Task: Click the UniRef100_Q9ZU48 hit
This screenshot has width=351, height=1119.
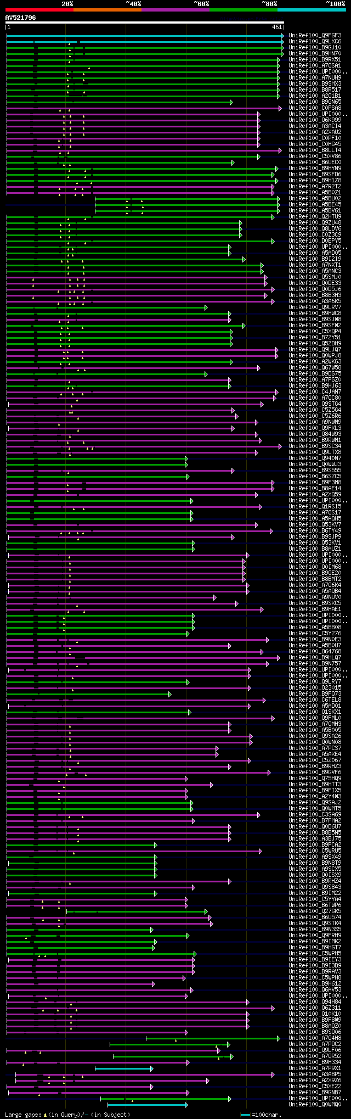Action: click(315, 223)
